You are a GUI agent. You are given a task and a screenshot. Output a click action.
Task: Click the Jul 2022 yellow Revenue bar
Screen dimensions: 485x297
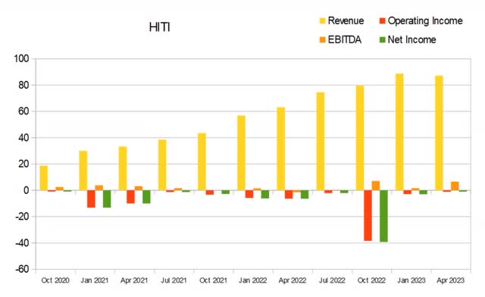[x=321, y=142]
